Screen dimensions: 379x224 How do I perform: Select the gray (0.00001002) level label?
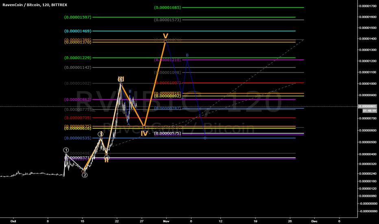[78, 83]
